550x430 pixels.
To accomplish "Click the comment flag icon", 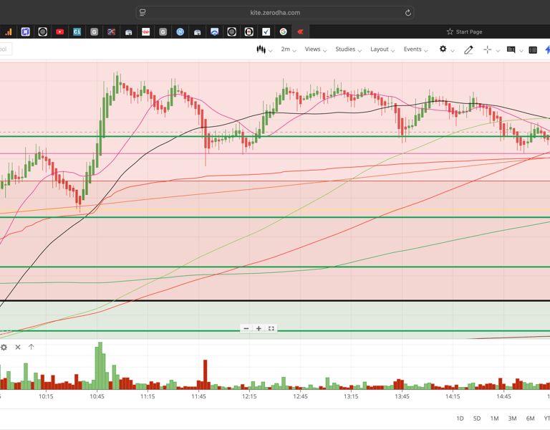I will (x=511, y=50).
